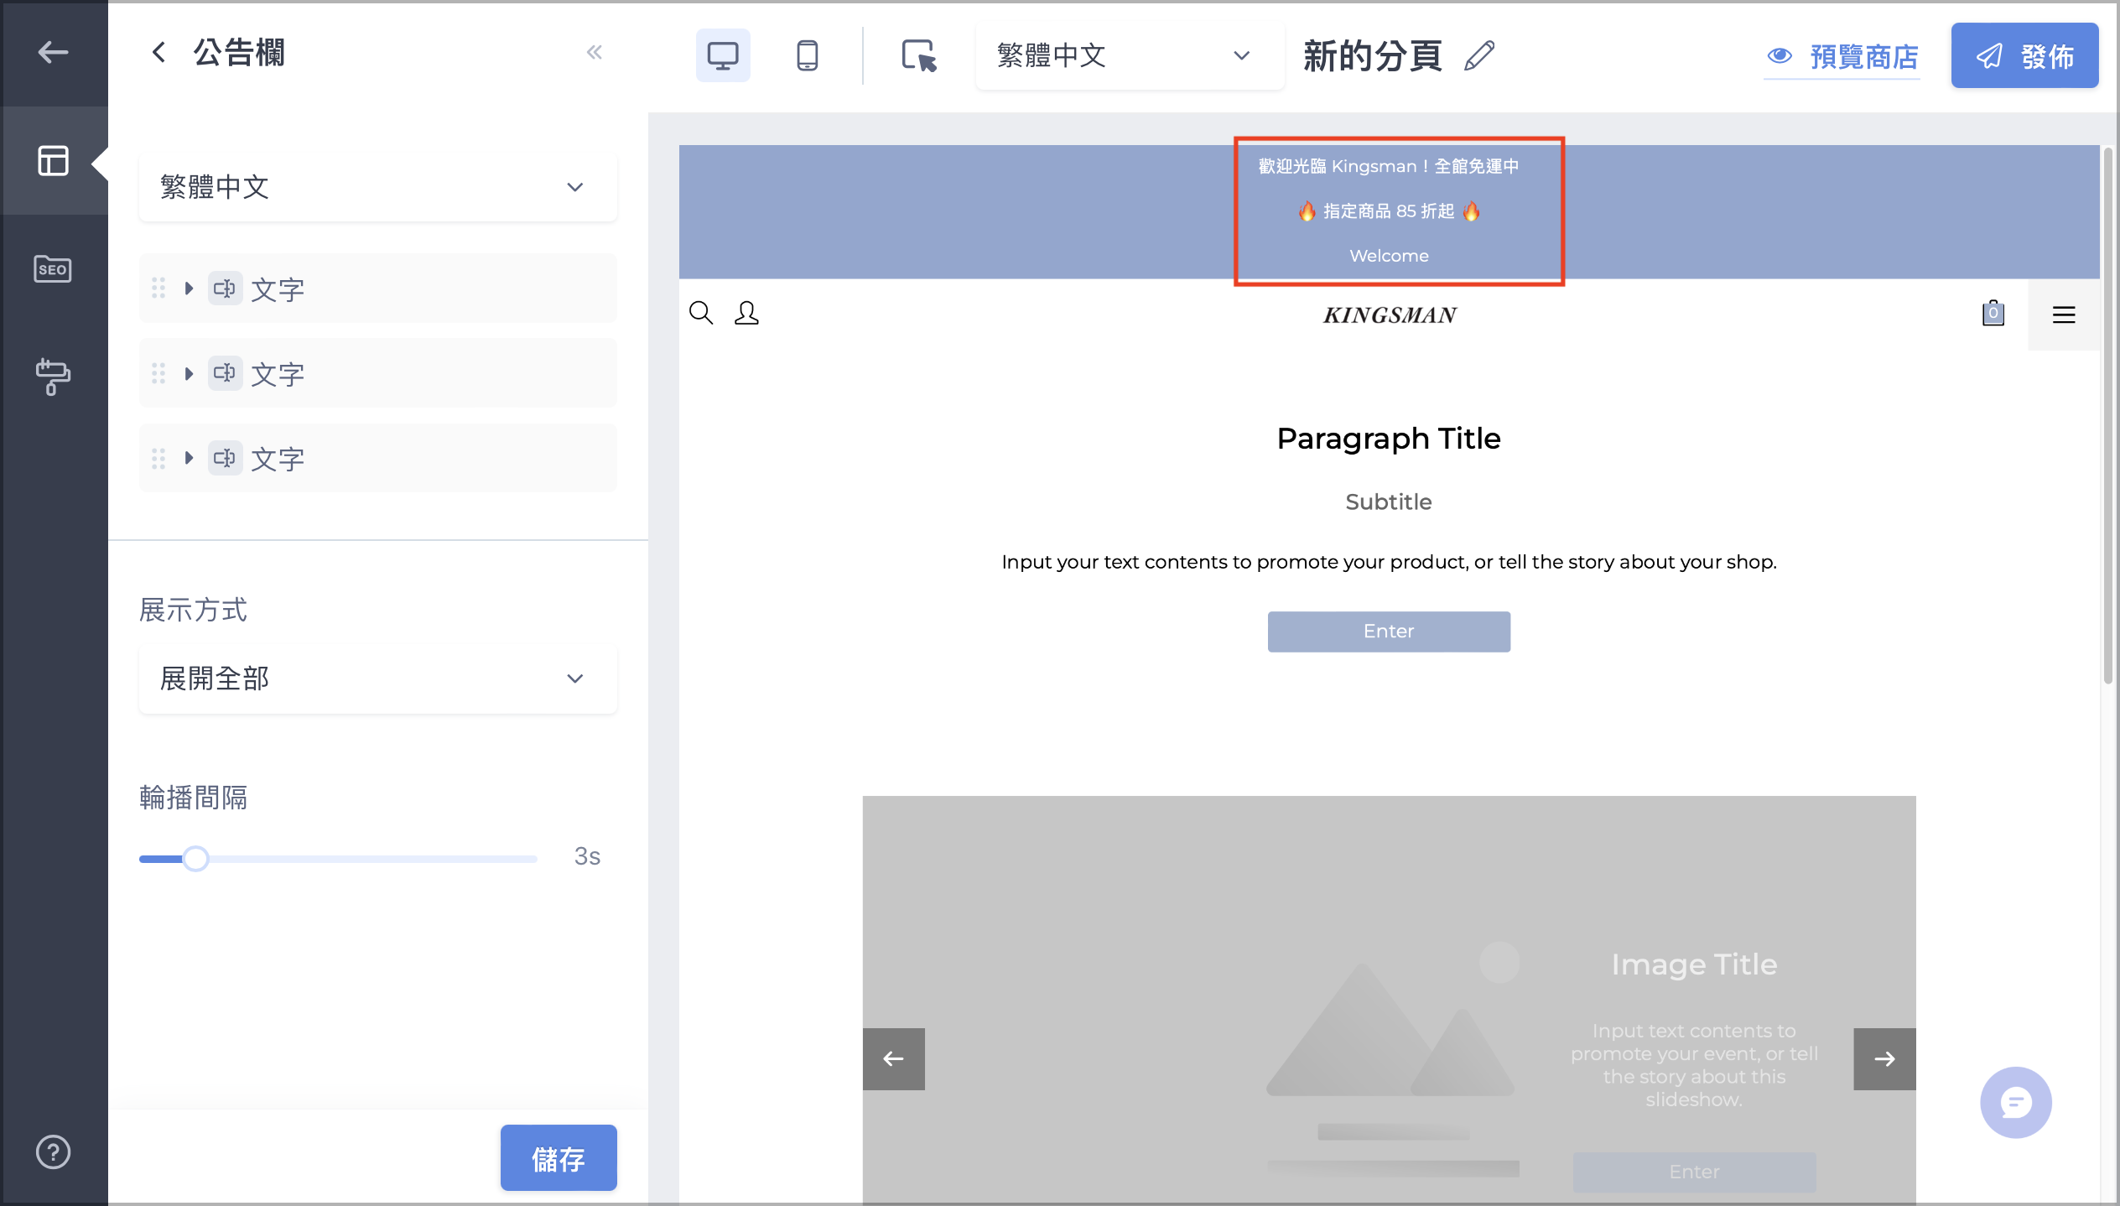Collapse the side panel with double chevron
Viewport: 2120px width, 1206px height.
[x=595, y=52]
